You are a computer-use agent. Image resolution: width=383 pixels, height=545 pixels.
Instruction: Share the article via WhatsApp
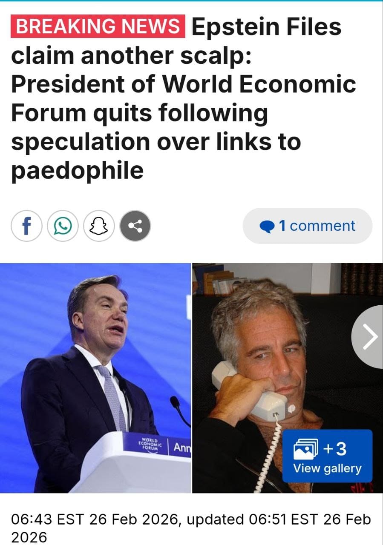click(x=63, y=226)
